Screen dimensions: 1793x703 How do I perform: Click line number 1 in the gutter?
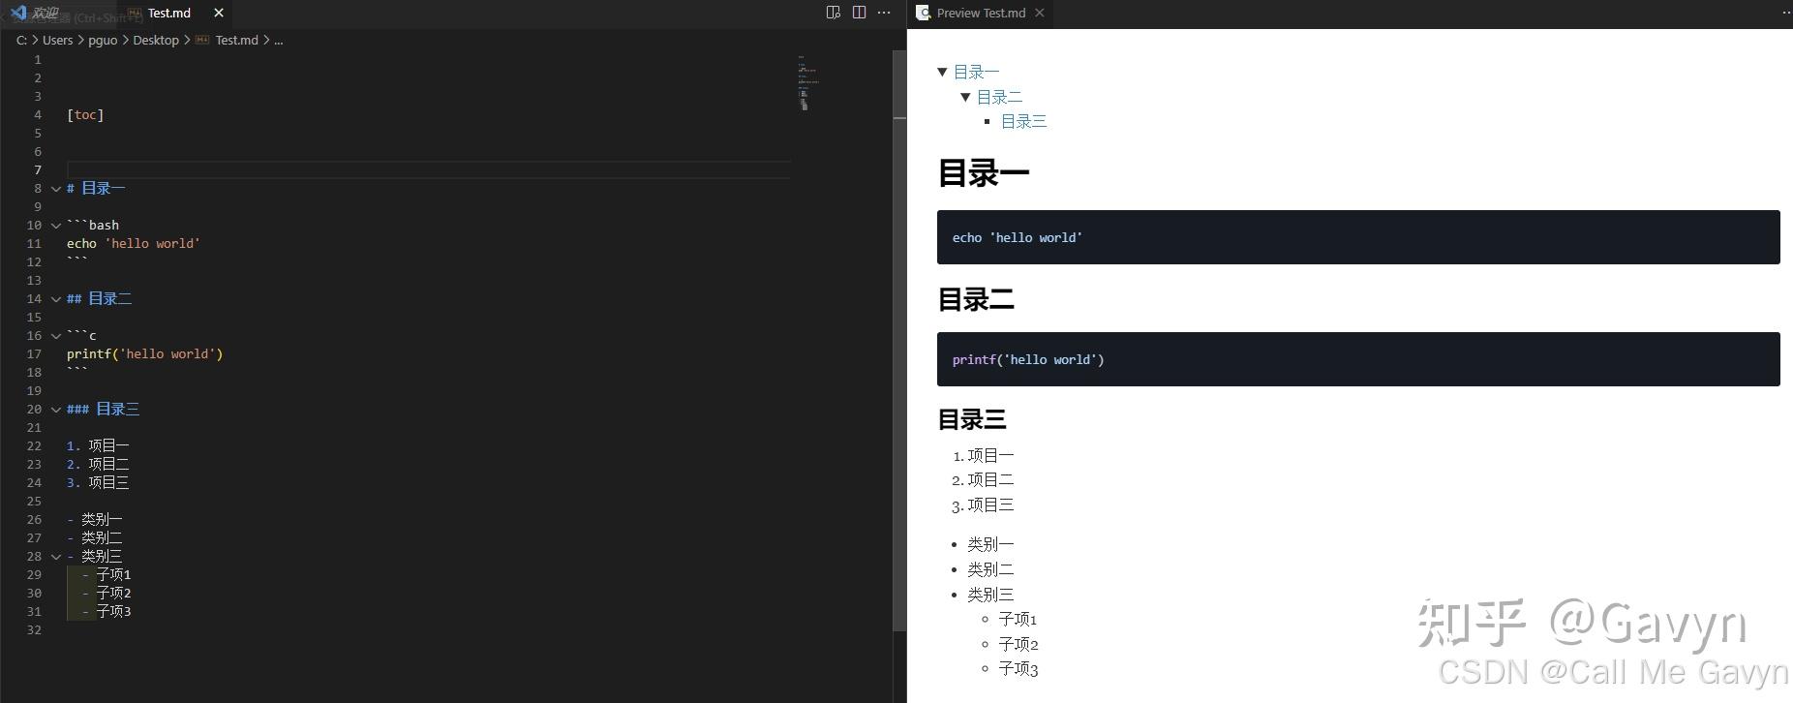point(38,59)
